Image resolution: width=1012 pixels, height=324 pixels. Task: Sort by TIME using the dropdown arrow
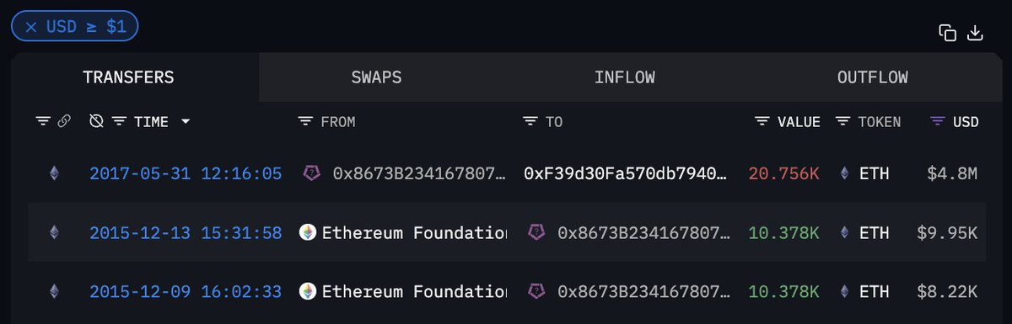click(x=186, y=122)
